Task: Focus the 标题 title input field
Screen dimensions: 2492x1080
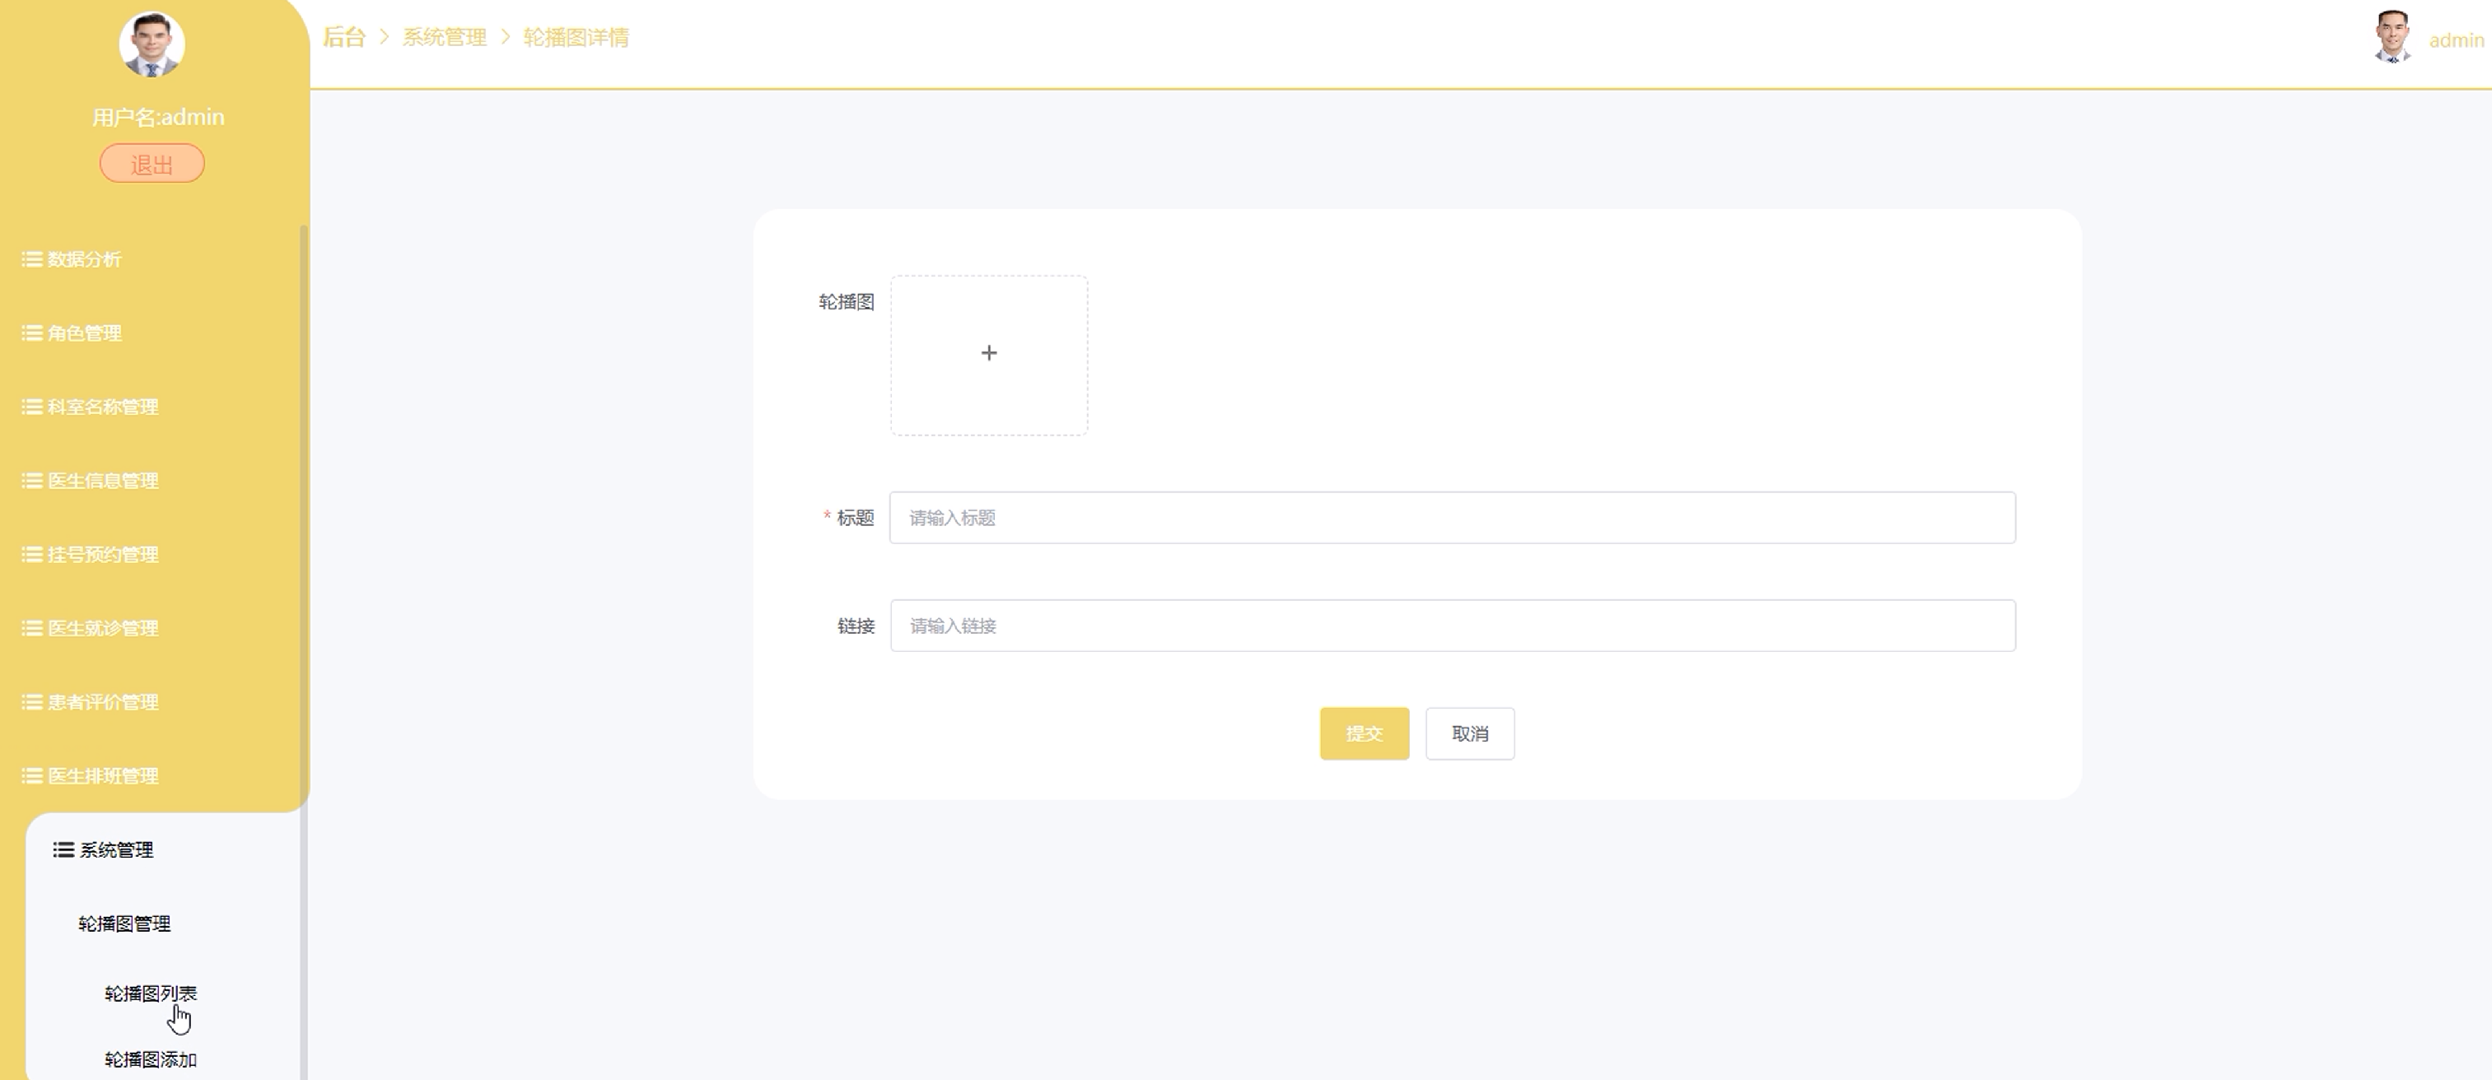Action: coord(1451,519)
